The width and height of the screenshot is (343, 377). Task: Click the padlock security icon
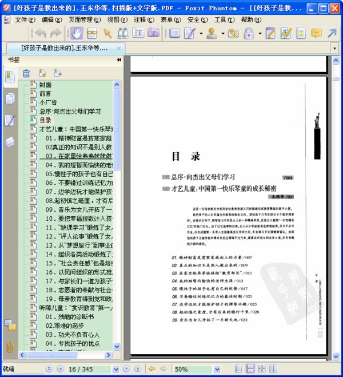[x=249, y=33]
